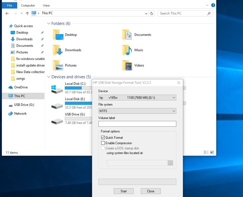Toggle Create a DOS startup disk
Image resolution: width=243 pixels, height=197 pixels.
[x=103, y=148]
